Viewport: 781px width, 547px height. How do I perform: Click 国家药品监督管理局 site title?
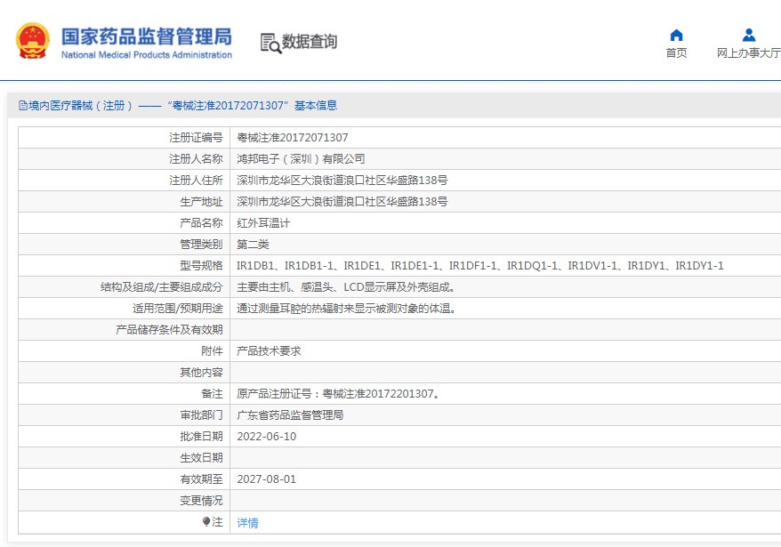(147, 36)
